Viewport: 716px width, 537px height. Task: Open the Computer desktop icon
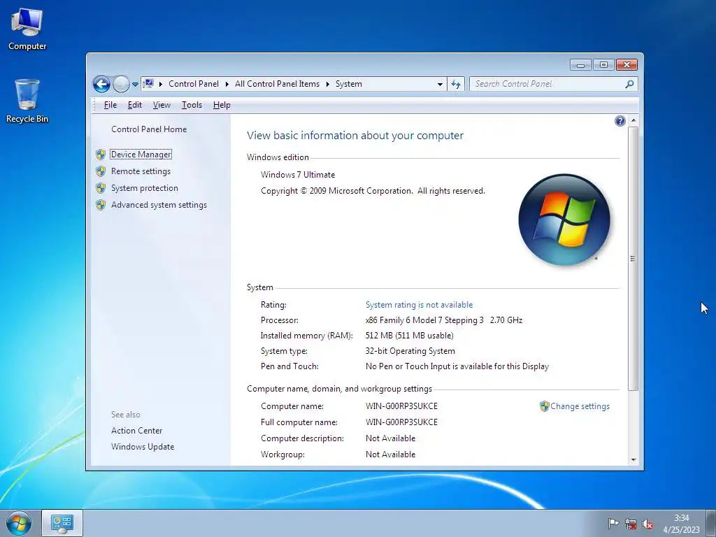tap(27, 29)
